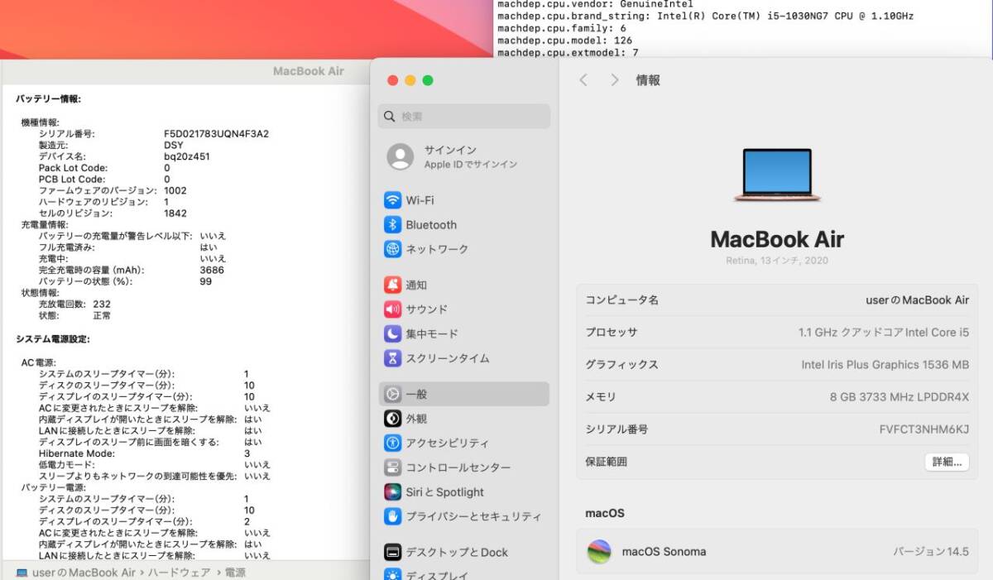Click 'userの MacBook Air' in path bar
The image size is (993, 580).
(x=84, y=573)
